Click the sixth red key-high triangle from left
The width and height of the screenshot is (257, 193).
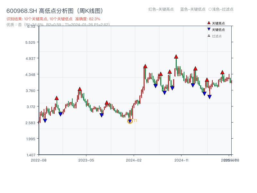(170, 72)
